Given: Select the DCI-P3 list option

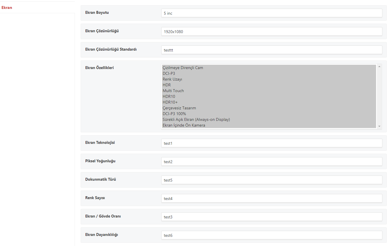Looking at the screenshot, I should pyautogui.click(x=269, y=73).
